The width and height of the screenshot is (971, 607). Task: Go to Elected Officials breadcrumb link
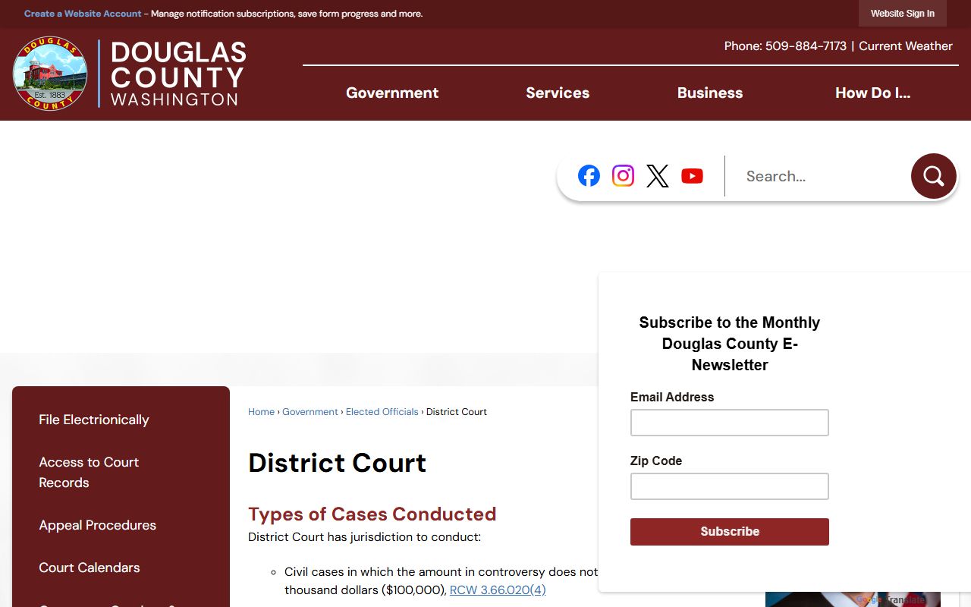[382, 411]
